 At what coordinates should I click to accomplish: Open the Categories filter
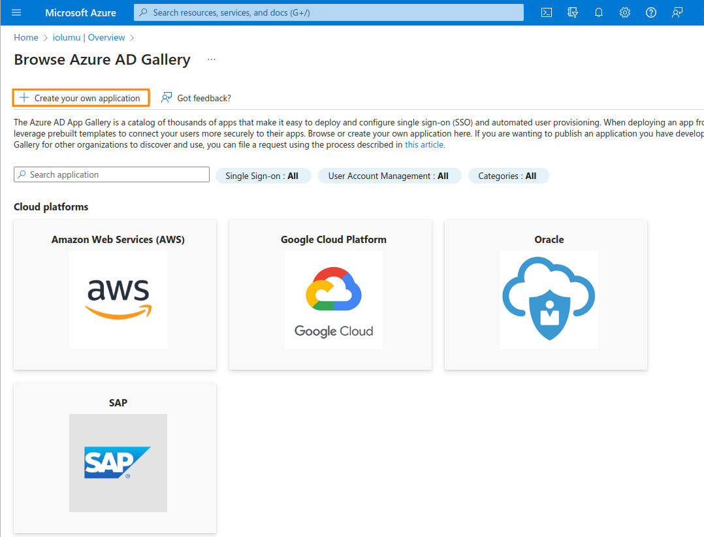tap(507, 176)
